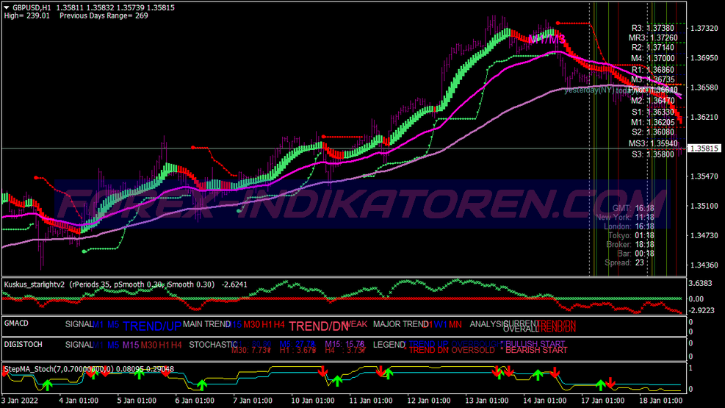This screenshot has height=408, width=725.
Task: Click the green up arrow above 17 Jan 01:00
Action: (x=600, y=384)
